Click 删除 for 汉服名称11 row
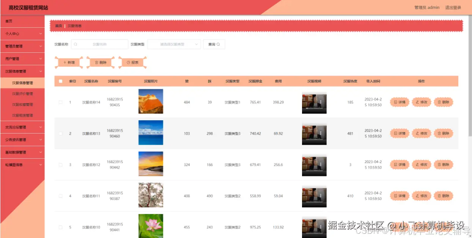The image size is (472, 238). (444, 196)
